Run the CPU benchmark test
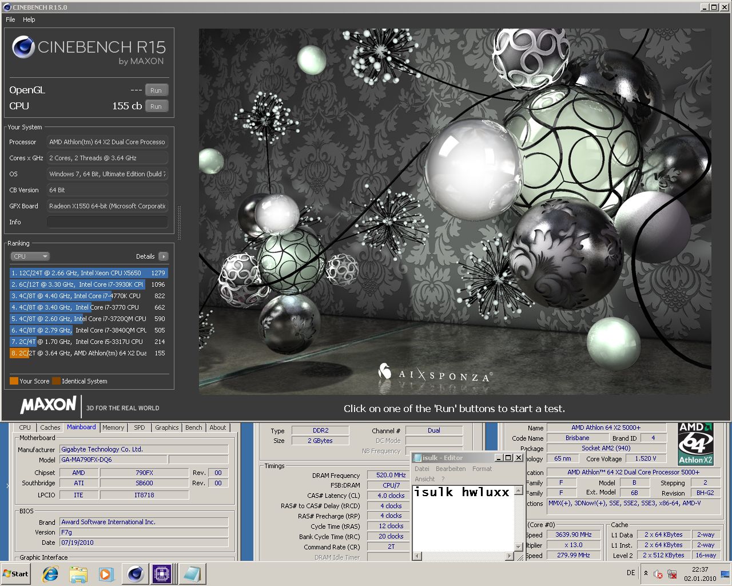 156,106
